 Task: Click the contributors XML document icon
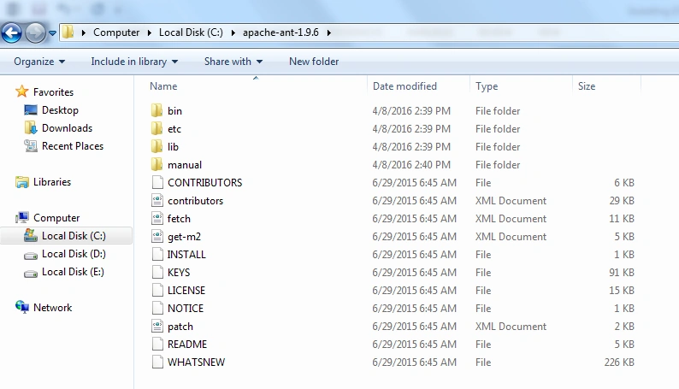pos(157,200)
